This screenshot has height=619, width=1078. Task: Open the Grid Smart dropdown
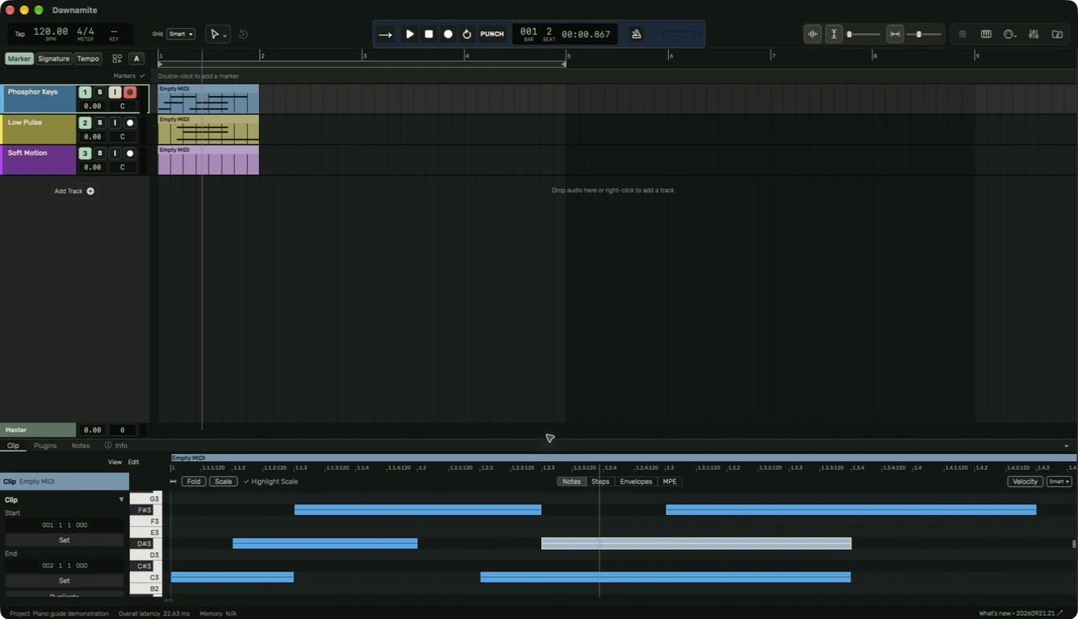pos(181,34)
